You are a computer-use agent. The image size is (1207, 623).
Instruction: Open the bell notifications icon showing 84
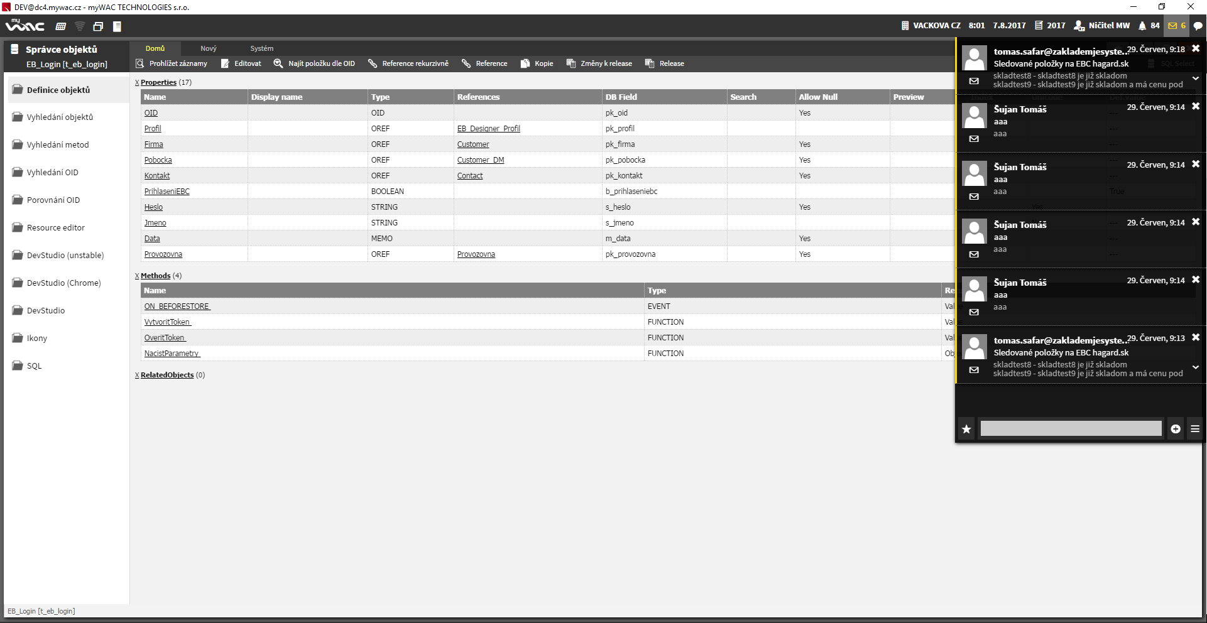pos(1142,26)
